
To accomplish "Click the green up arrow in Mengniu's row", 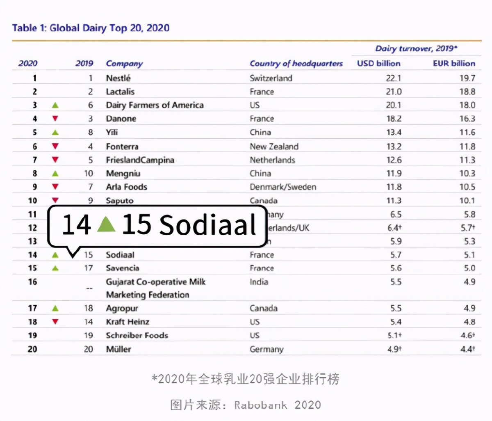I will [55, 174].
